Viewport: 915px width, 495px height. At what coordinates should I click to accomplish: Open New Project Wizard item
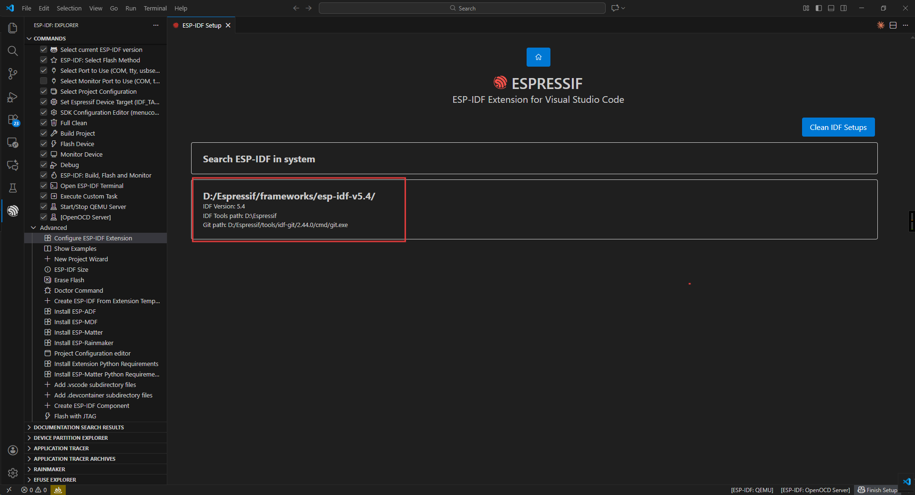[95, 259]
